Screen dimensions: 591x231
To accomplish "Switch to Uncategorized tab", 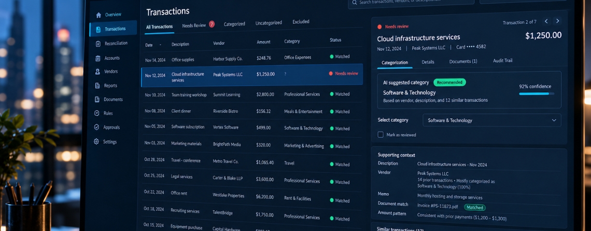I will (269, 23).
